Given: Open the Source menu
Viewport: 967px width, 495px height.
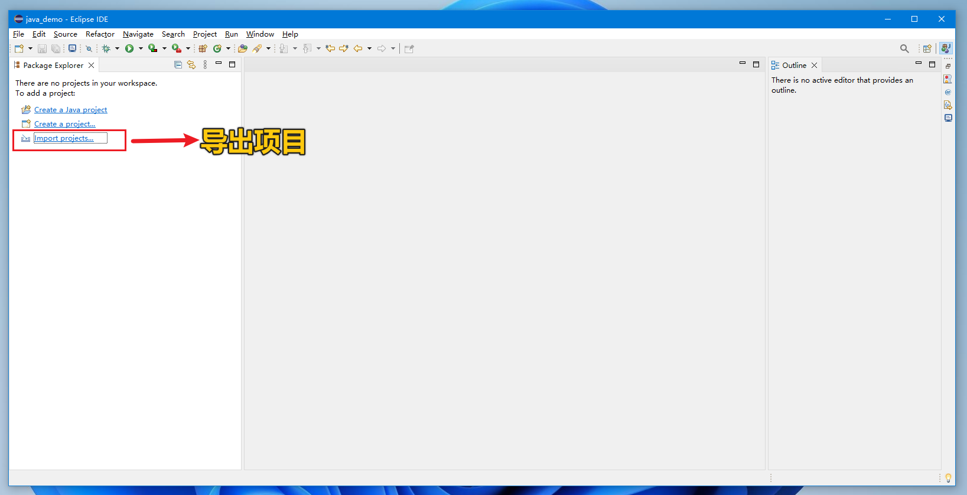Looking at the screenshot, I should click(66, 34).
